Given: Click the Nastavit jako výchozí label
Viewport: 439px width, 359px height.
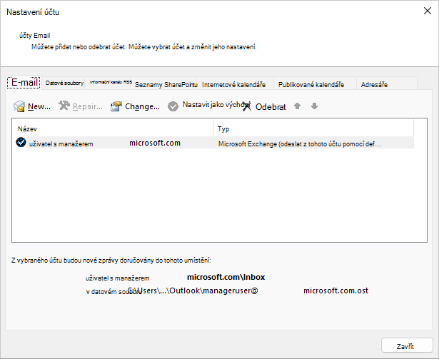Looking at the screenshot, I should 216,104.
